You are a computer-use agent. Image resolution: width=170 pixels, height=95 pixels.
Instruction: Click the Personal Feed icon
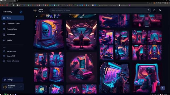pyautogui.click(x=4, y=29)
